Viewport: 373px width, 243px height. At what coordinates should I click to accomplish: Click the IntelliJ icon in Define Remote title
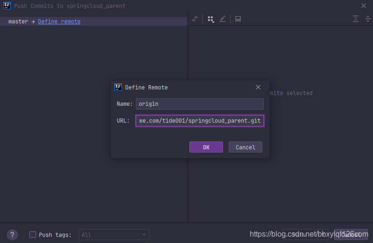click(x=118, y=87)
